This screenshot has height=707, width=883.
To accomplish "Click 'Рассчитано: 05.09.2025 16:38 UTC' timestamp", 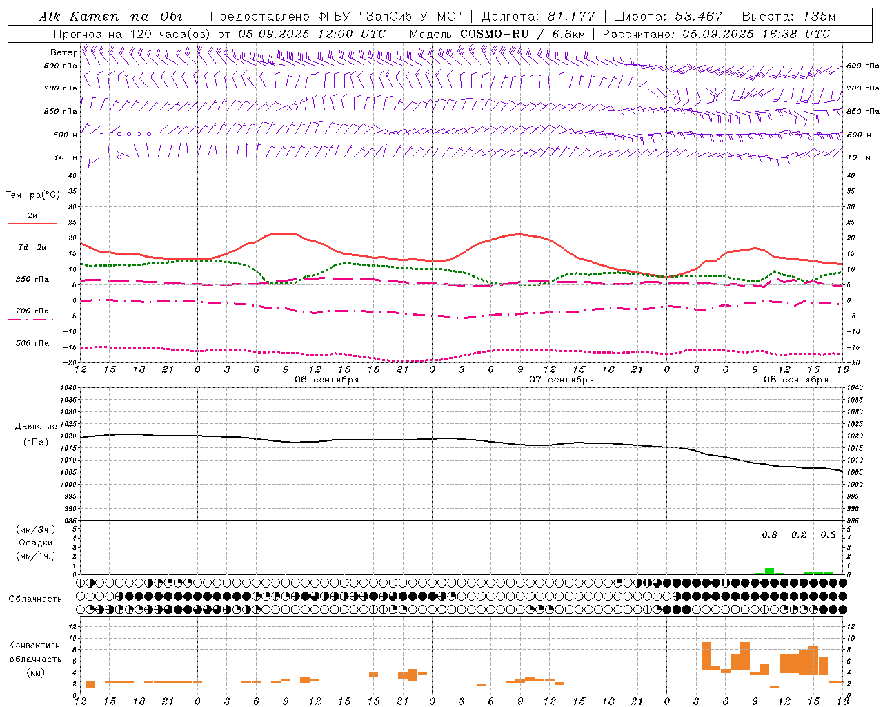I will pyautogui.click(x=716, y=34).
